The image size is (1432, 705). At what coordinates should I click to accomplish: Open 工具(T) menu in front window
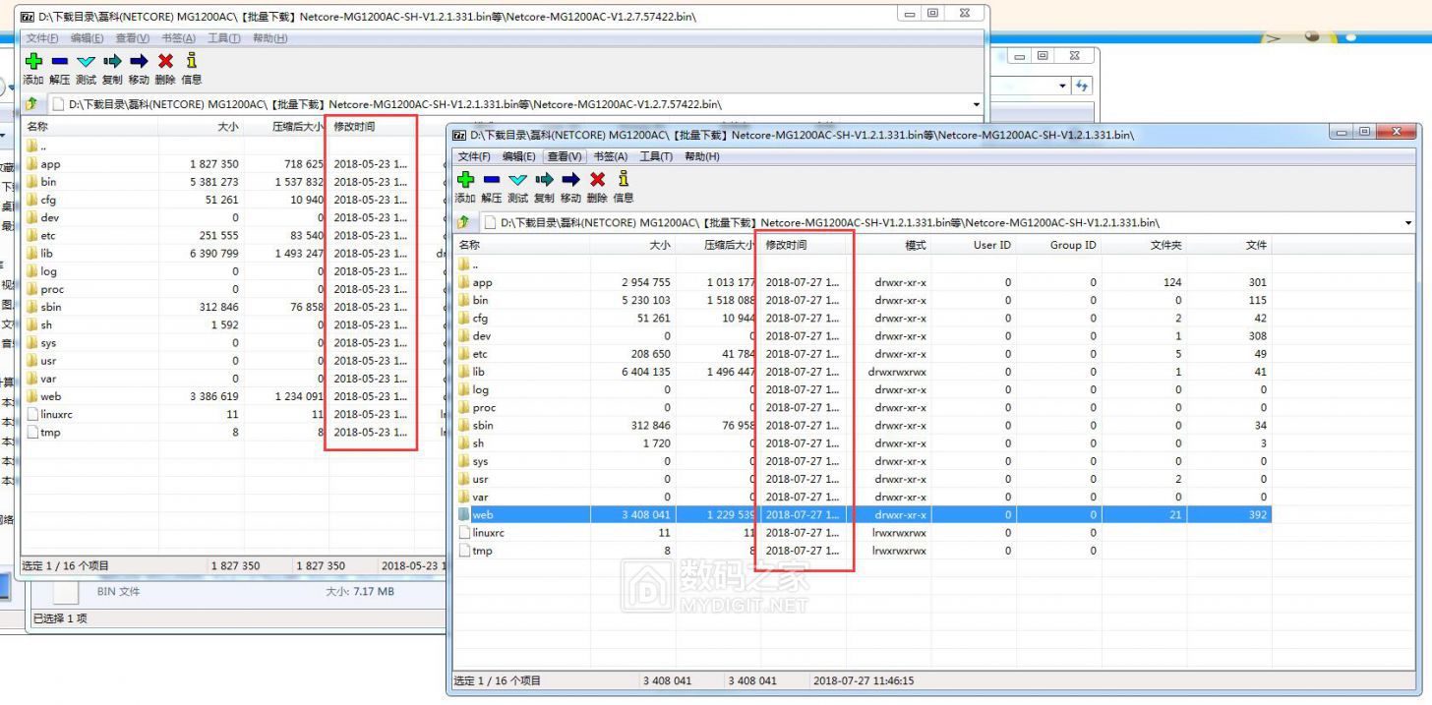(x=656, y=156)
